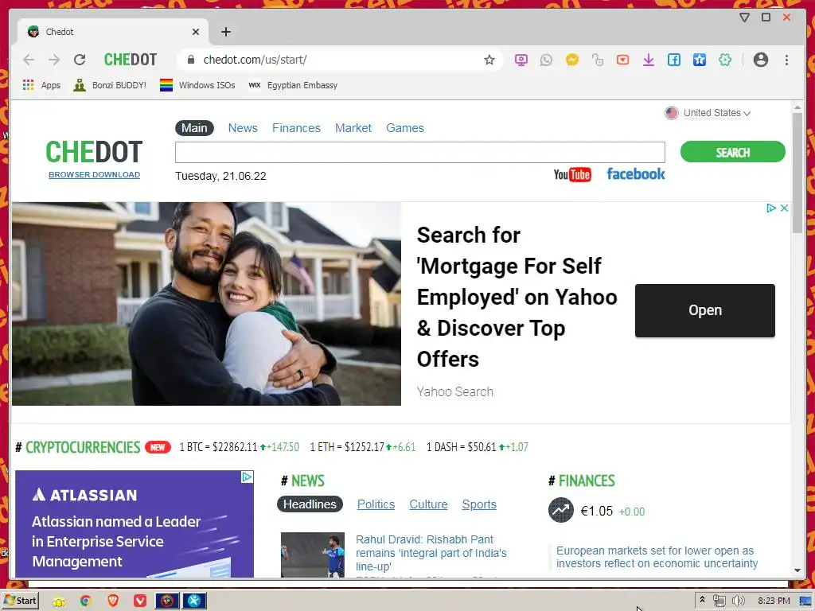Select the Culture news filter
815x611 pixels.
tap(428, 504)
